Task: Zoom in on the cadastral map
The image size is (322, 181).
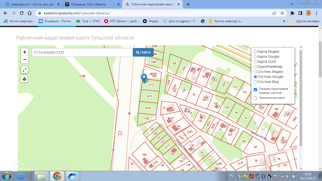Action: [x=25, y=52]
